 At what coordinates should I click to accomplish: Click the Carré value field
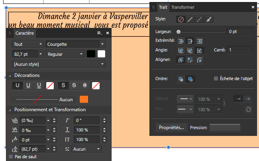pyautogui.click(x=239, y=50)
